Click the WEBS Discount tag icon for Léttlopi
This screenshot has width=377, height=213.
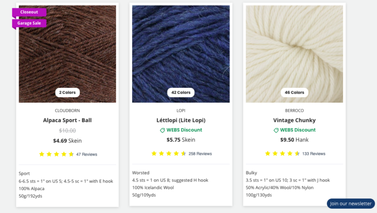pos(162,130)
